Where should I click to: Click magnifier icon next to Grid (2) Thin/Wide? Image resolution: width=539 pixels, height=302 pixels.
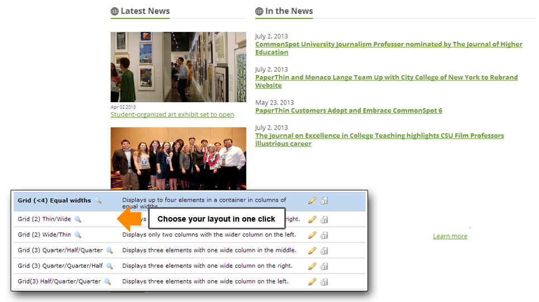(78, 219)
